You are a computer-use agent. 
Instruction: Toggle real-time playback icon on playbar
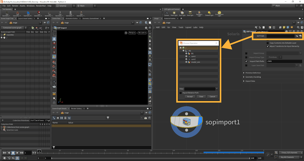point(17,158)
